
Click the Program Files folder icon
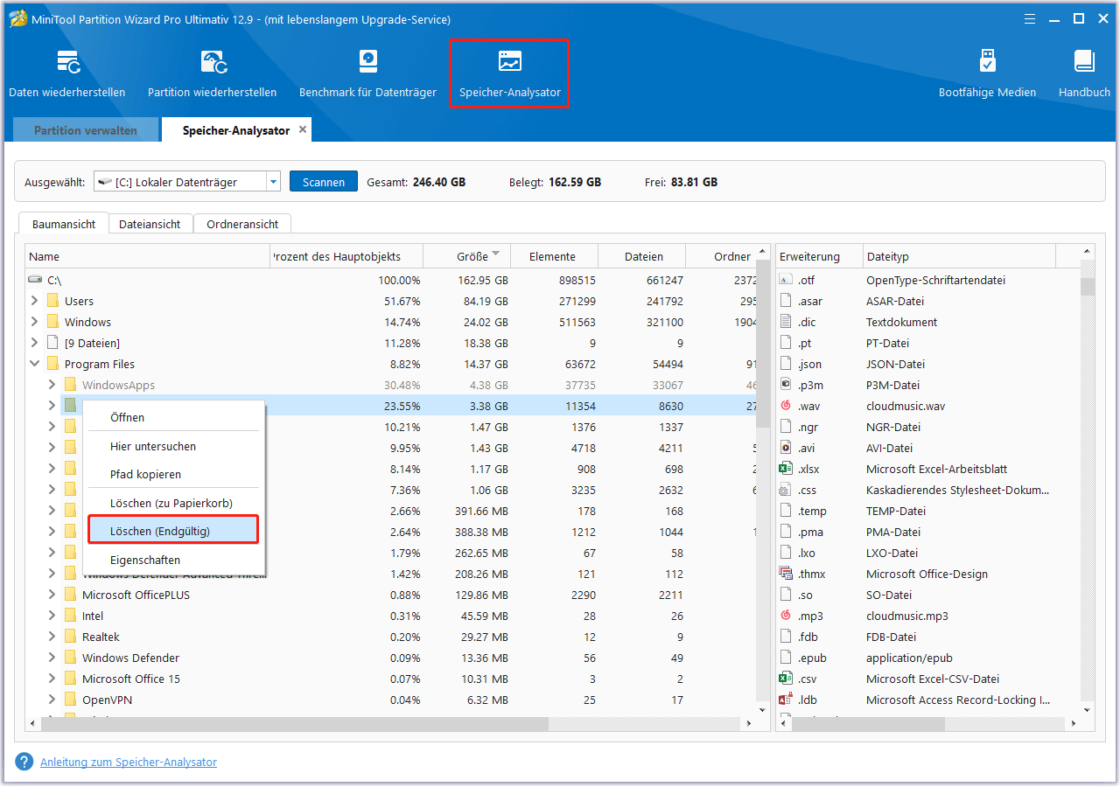(53, 364)
